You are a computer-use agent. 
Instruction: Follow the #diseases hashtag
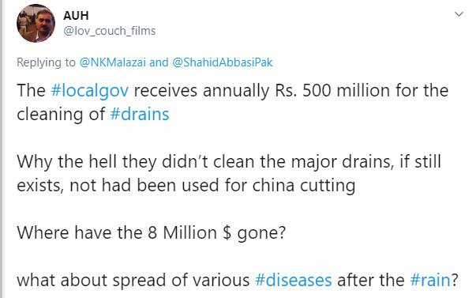293,280
